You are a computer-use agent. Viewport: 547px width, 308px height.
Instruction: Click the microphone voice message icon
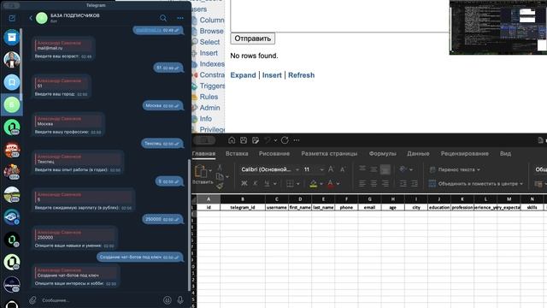pyautogui.click(x=180, y=300)
